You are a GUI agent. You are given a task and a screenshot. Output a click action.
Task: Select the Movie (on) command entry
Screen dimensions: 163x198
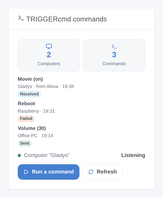[81, 87]
